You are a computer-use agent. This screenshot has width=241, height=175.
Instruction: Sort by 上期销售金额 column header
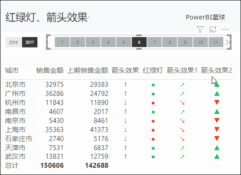point(88,71)
